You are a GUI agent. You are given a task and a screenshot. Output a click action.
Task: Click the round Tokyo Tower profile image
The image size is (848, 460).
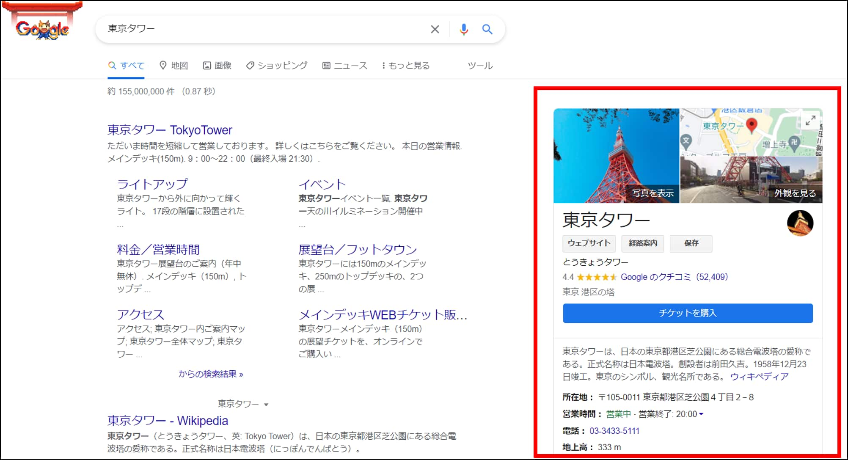pyautogui.click(x=800, y=223)
